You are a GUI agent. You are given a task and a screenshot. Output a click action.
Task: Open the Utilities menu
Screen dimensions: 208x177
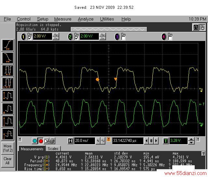coord(107,19)
